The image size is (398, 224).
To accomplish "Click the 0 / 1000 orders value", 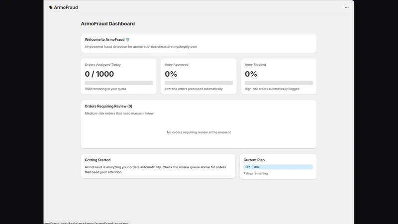I will [x=99, y=74].
